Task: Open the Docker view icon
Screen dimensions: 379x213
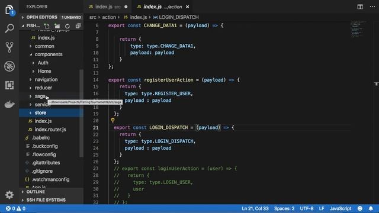Action: click(9, 104)
